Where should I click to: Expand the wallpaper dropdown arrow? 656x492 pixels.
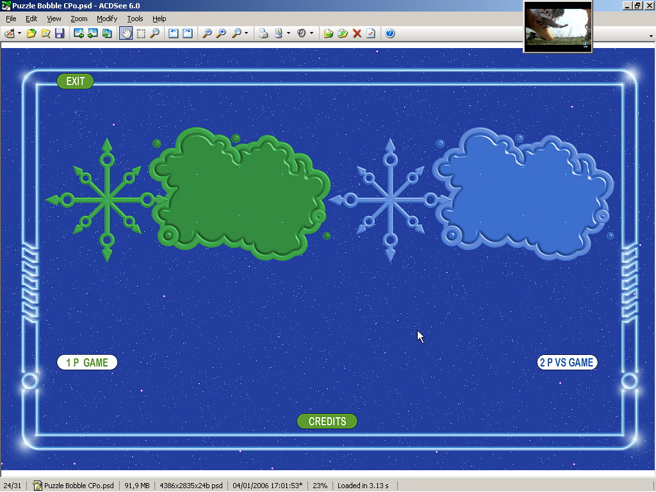[289, 33]
